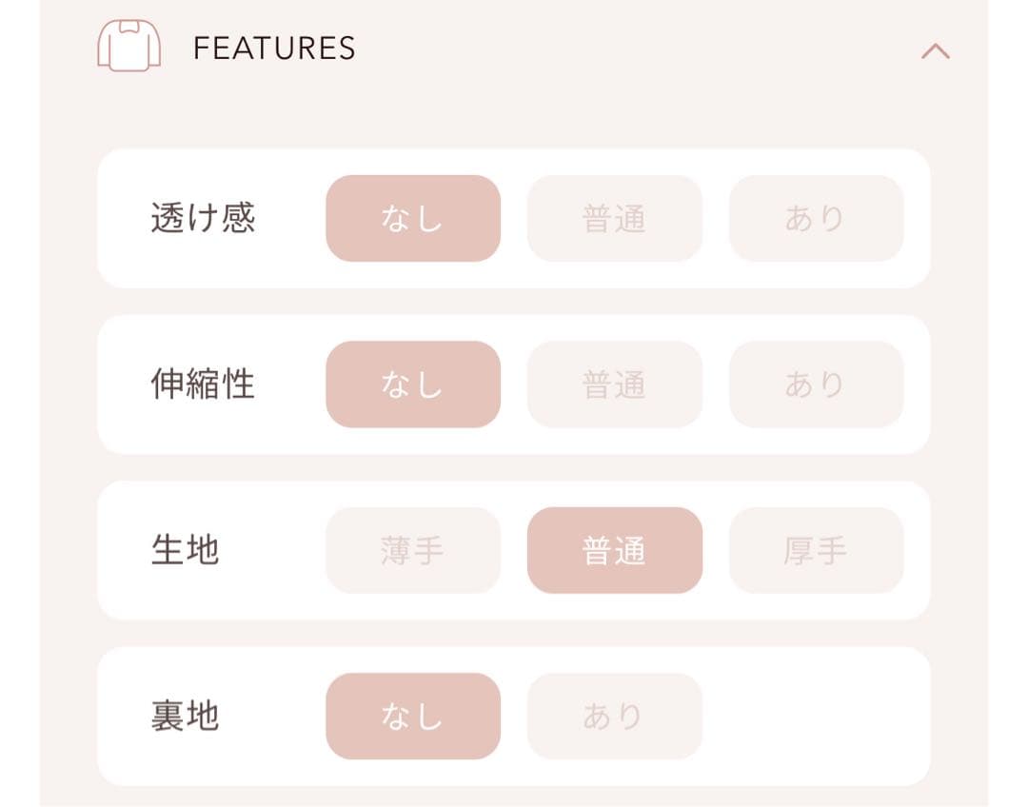
Task: Collapse the FEATURES section via the chevron
Action: 936,50
